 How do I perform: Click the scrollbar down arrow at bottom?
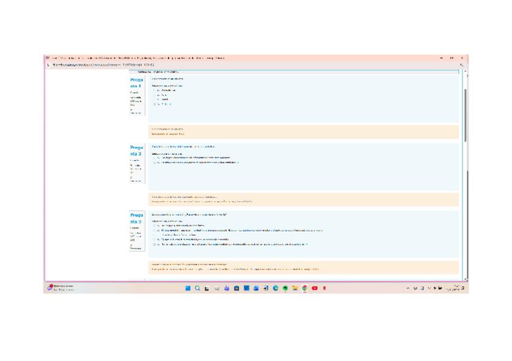[466, 279]
